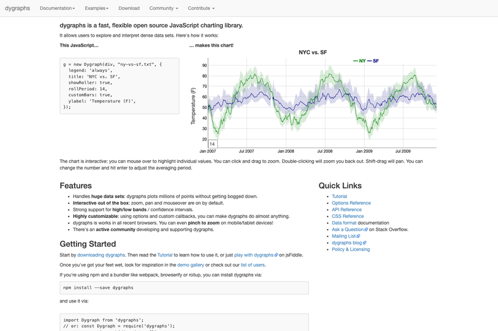Open the Contribute dropdown menu
Image resolution: width=498 pixels, height=331 pixels.
click(201, 8)
